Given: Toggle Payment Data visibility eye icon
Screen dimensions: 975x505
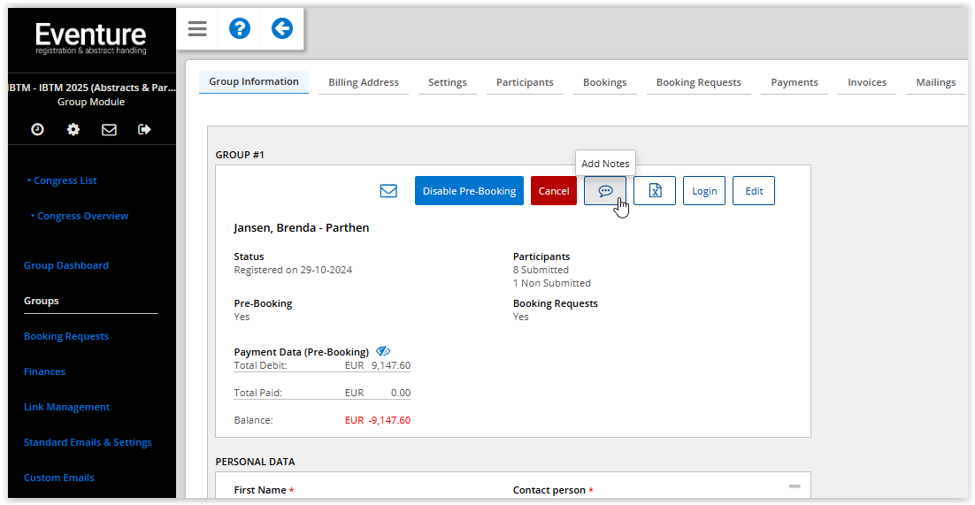Looking at the screenshot, I should 383,351.
